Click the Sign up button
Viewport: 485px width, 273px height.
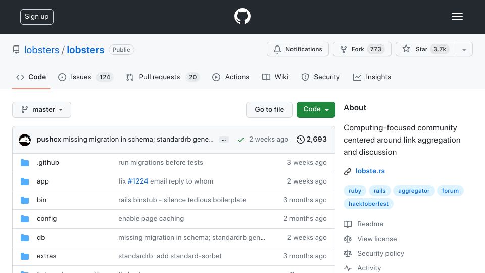pos(37,17)
